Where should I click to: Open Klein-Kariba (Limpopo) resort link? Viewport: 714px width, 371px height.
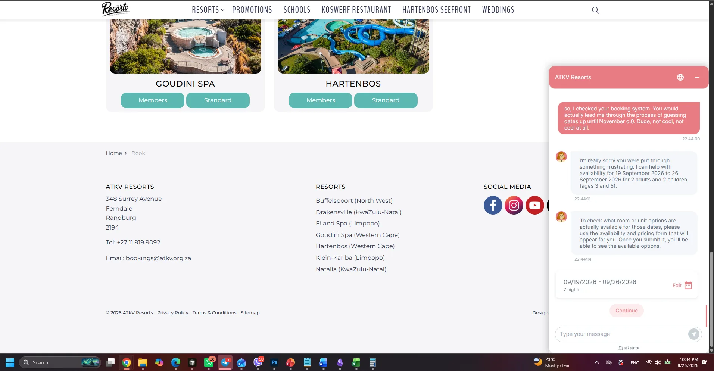tap(350, 258)
